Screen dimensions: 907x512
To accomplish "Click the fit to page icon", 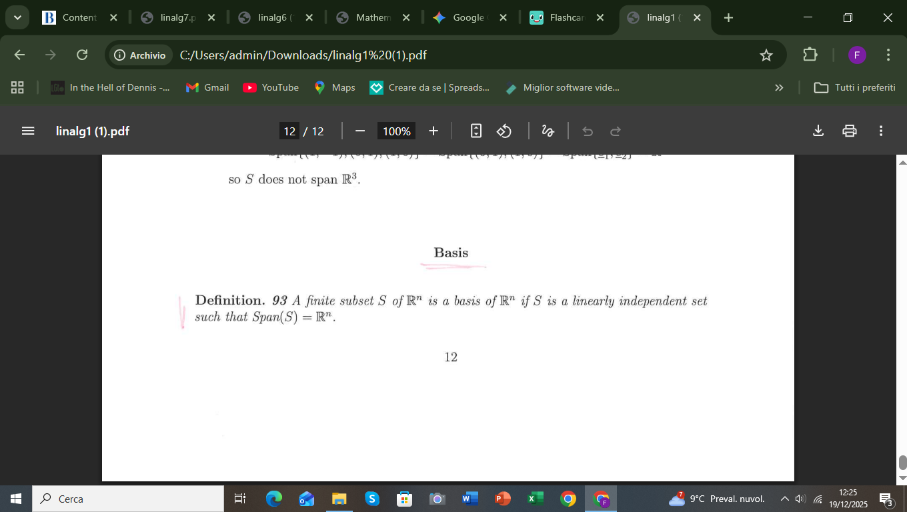I will [x=476, y=131].
